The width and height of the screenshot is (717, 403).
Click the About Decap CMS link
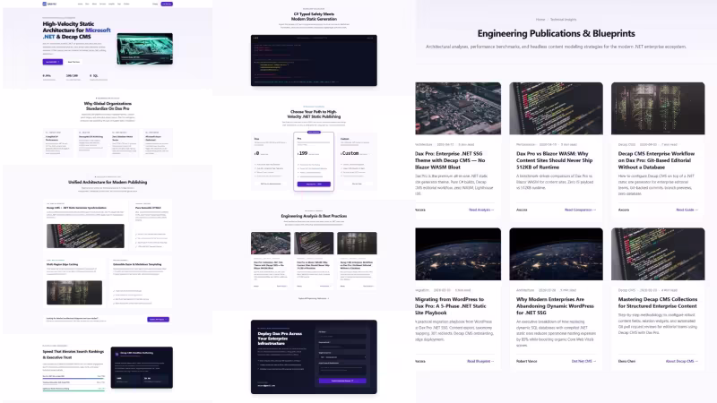681,361
